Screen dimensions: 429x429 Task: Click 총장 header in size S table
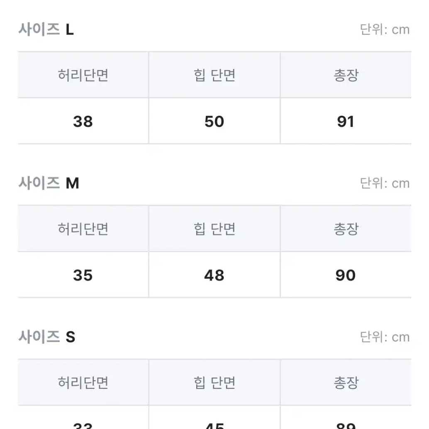coord(346,383)
